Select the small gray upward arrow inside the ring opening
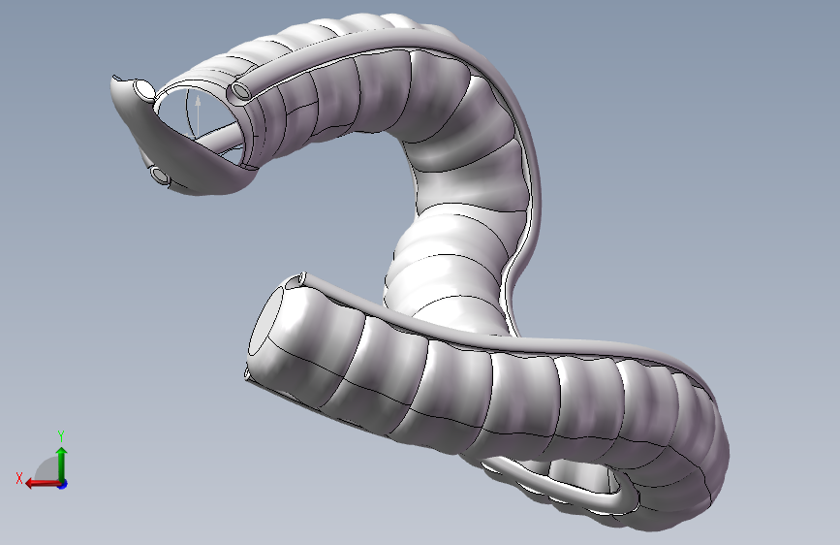This screenshot has height=545, width=840. [198, 114]
